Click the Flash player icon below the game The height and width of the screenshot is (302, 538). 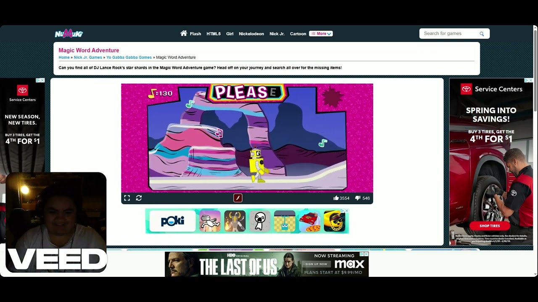click(238, 198)
